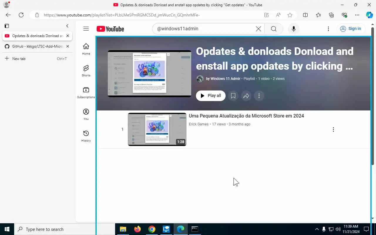The image size is (376, 235).
Task: Open the Windows Start menu
Action: click(x=7, y=229)
